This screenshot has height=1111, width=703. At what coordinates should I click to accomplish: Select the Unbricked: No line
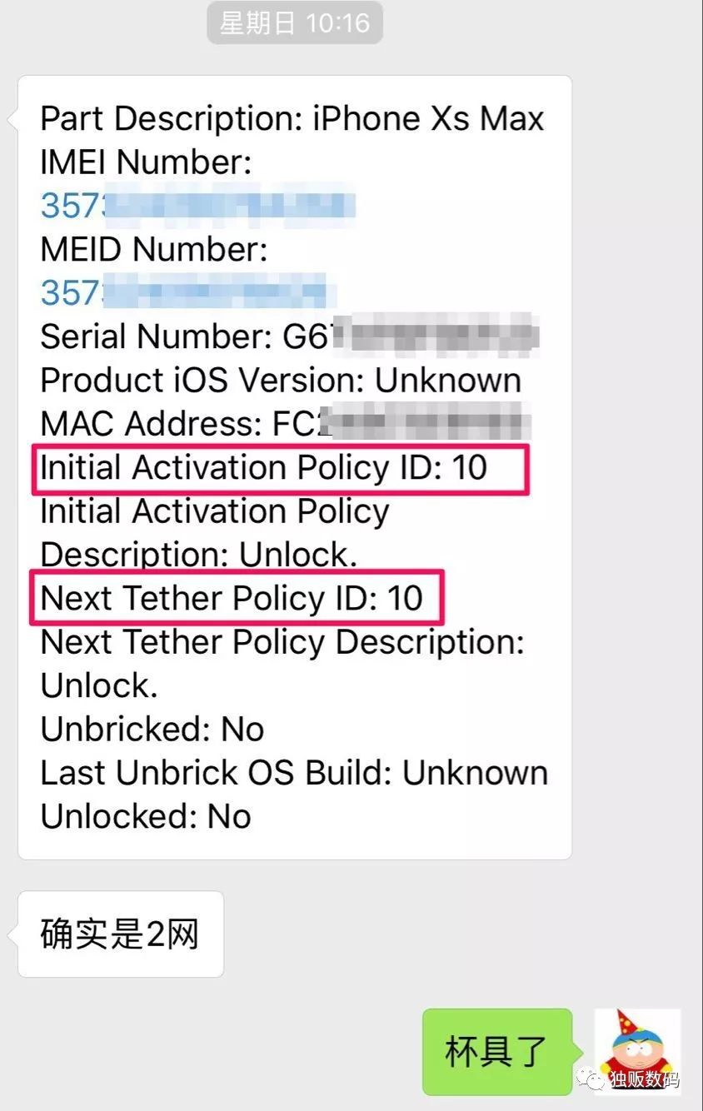coord(152,730)
